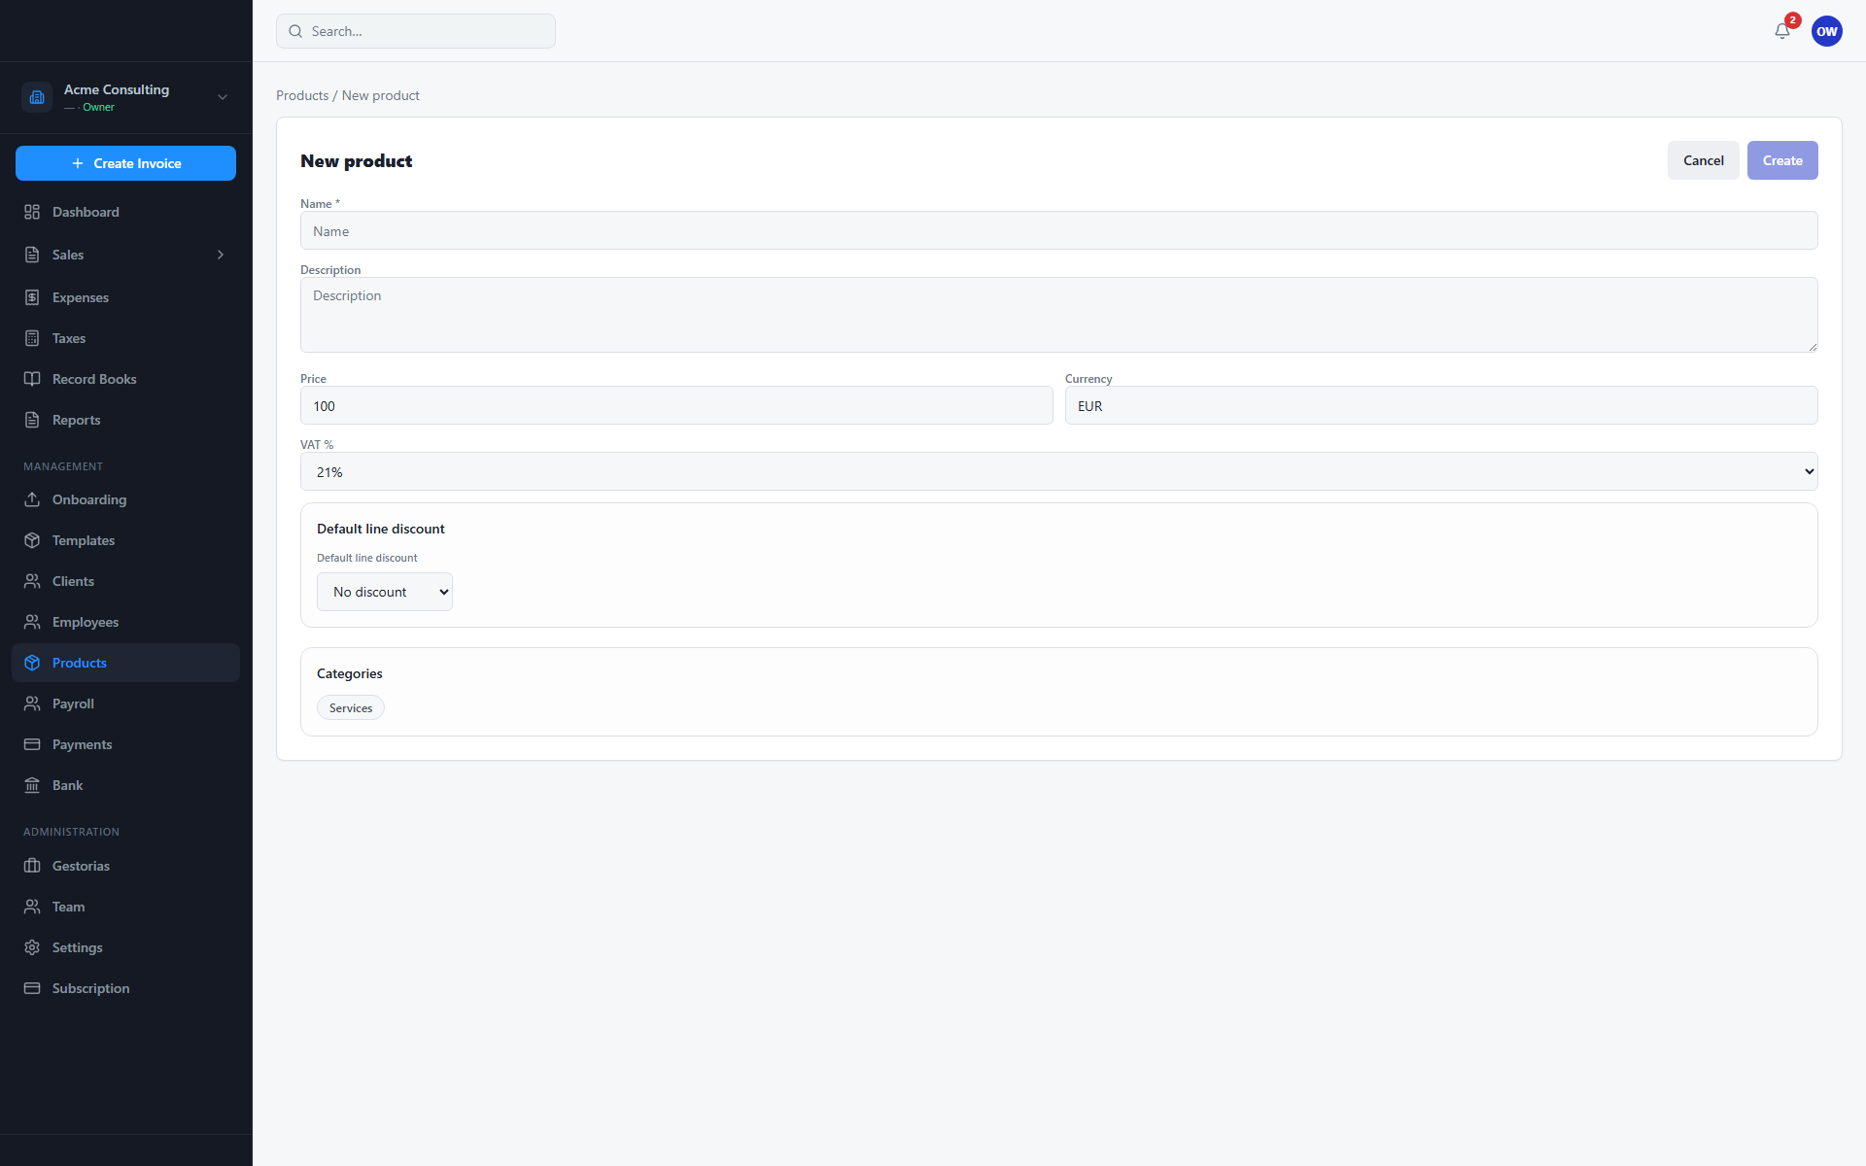
Task: Open the OW user avatar menu
Action: click(x=1827, y=31)
